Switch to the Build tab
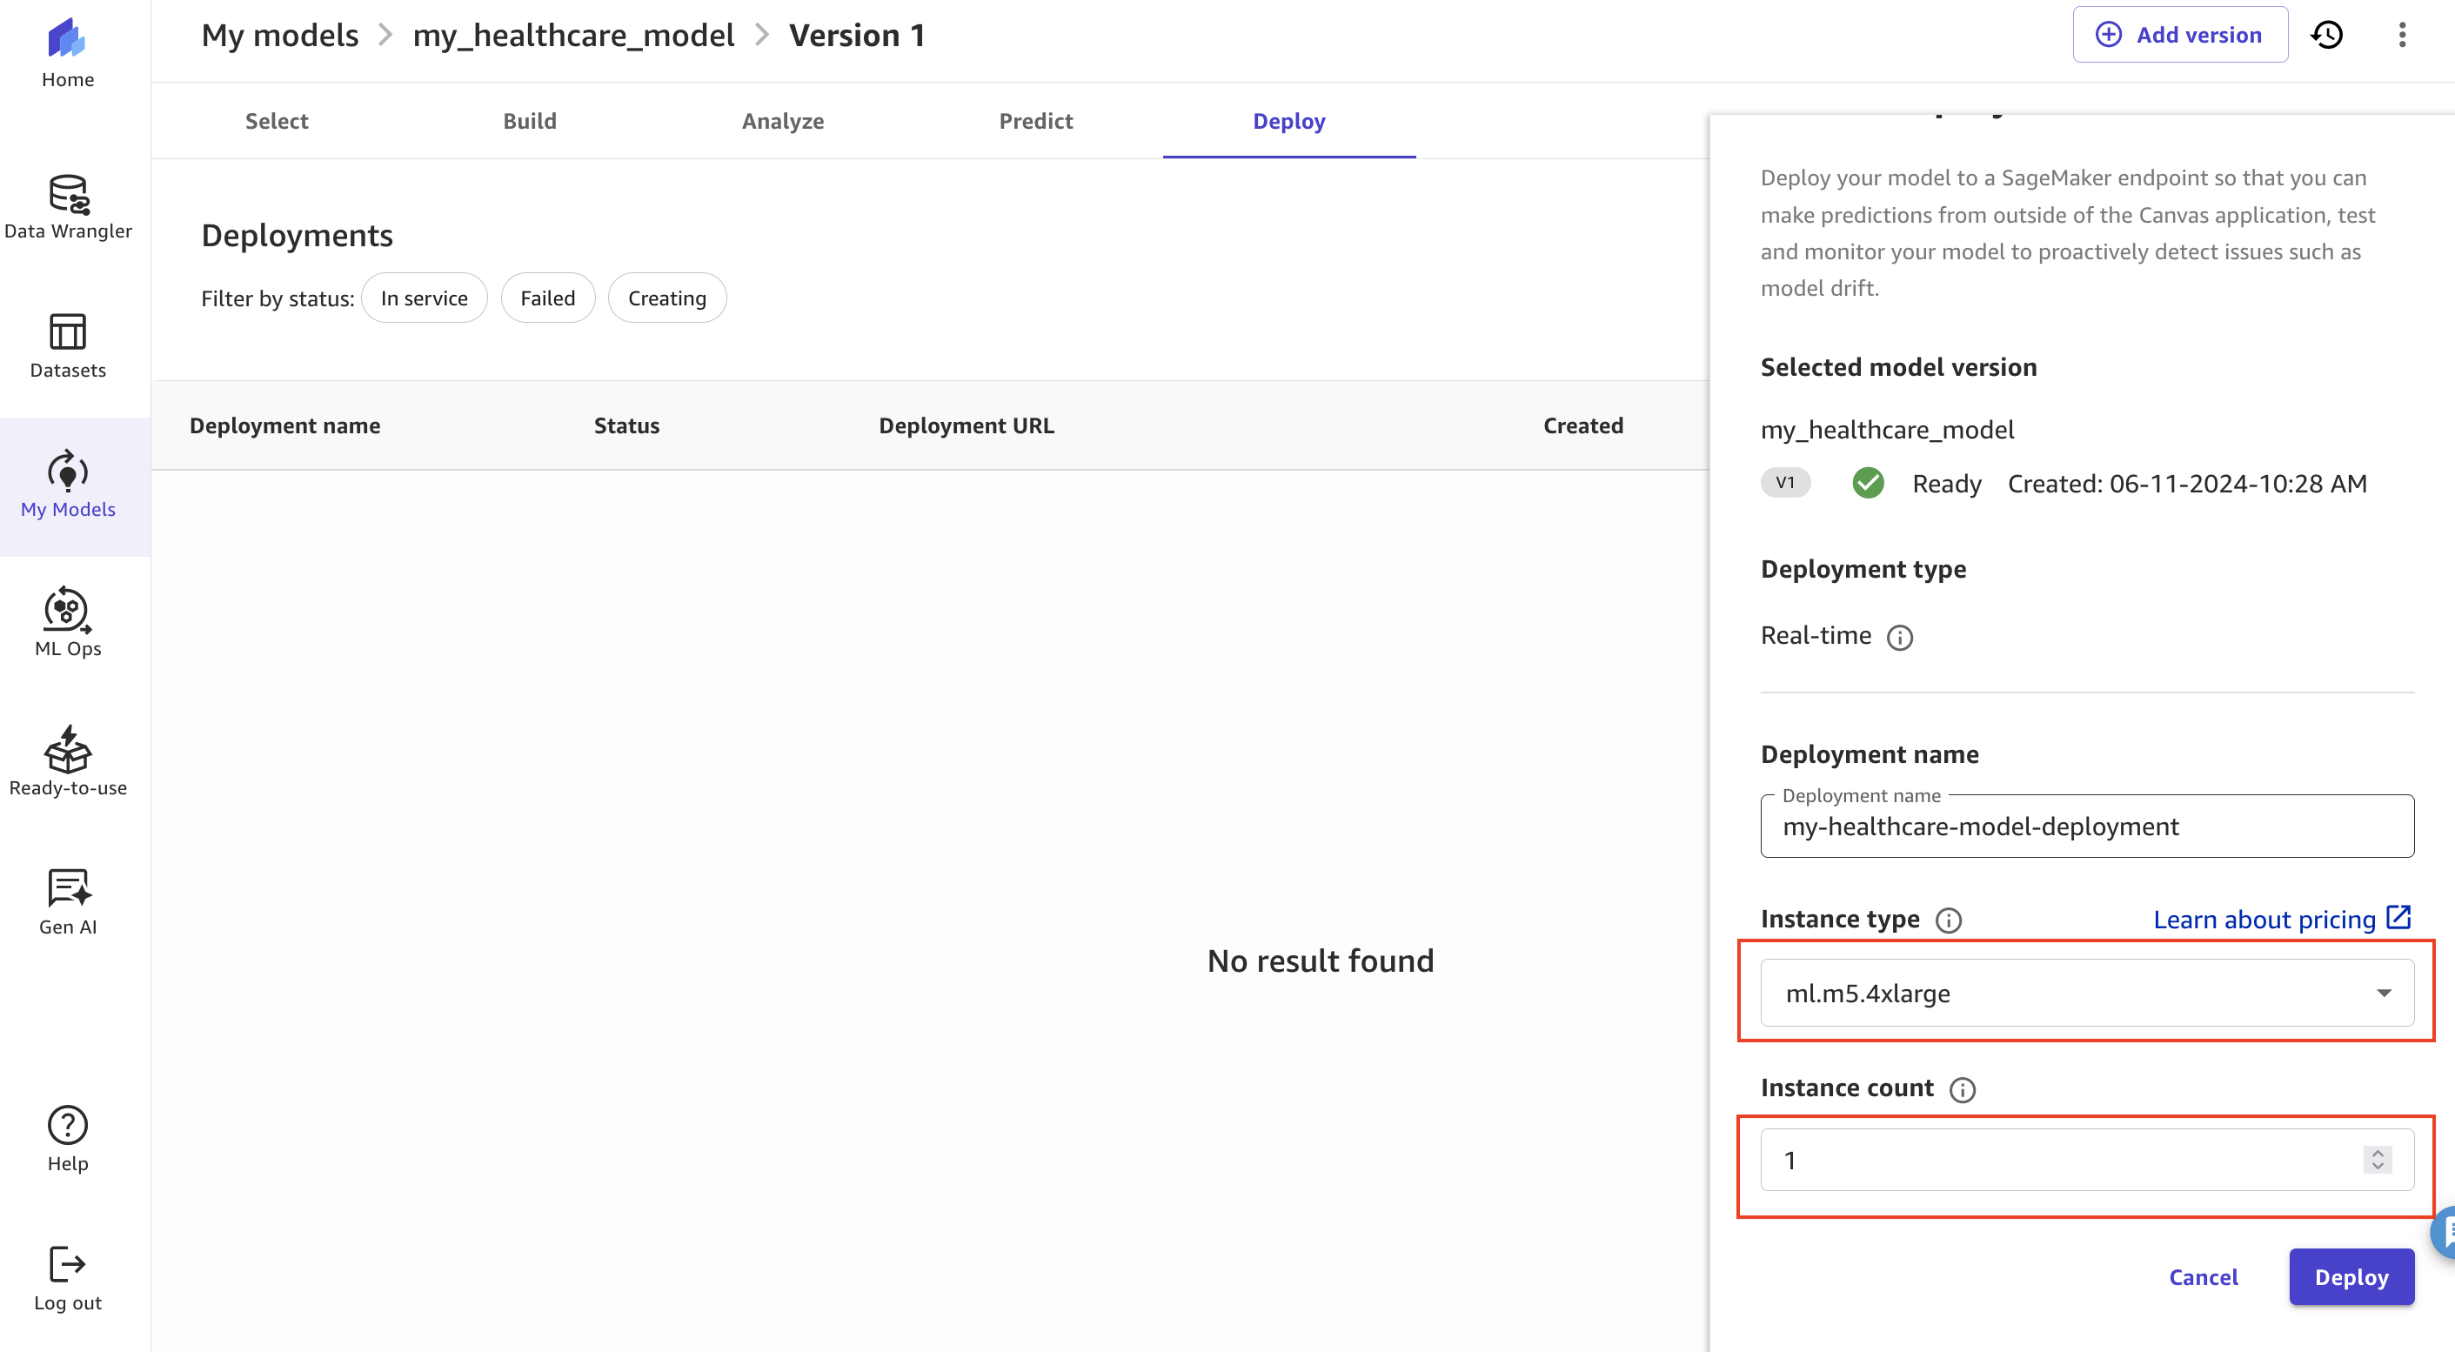 click(530, 121)
